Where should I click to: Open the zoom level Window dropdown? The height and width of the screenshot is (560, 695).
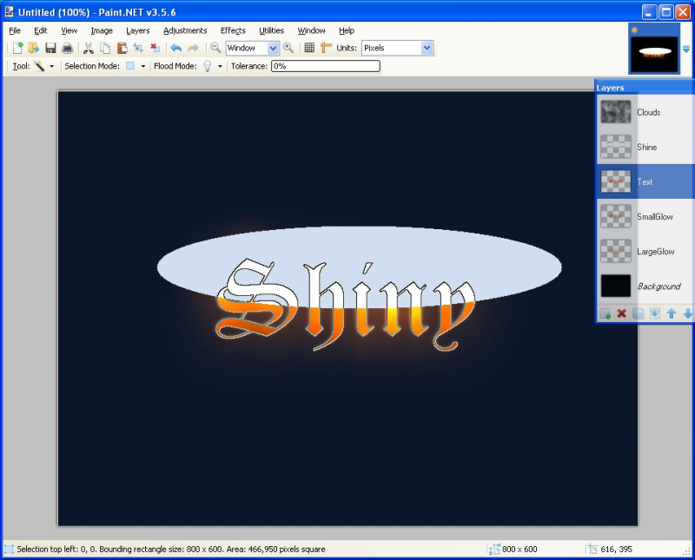[273, 49]
